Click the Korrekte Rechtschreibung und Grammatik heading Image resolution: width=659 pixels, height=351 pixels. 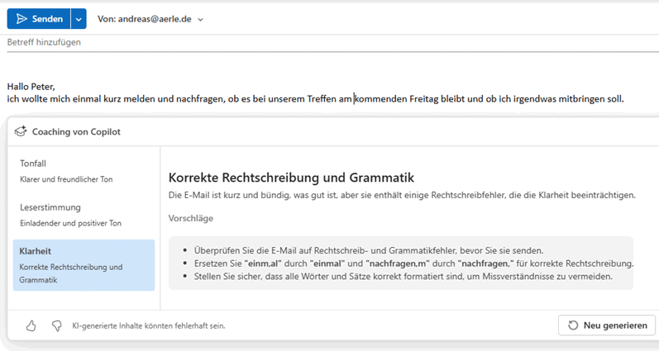pos(290,178)
